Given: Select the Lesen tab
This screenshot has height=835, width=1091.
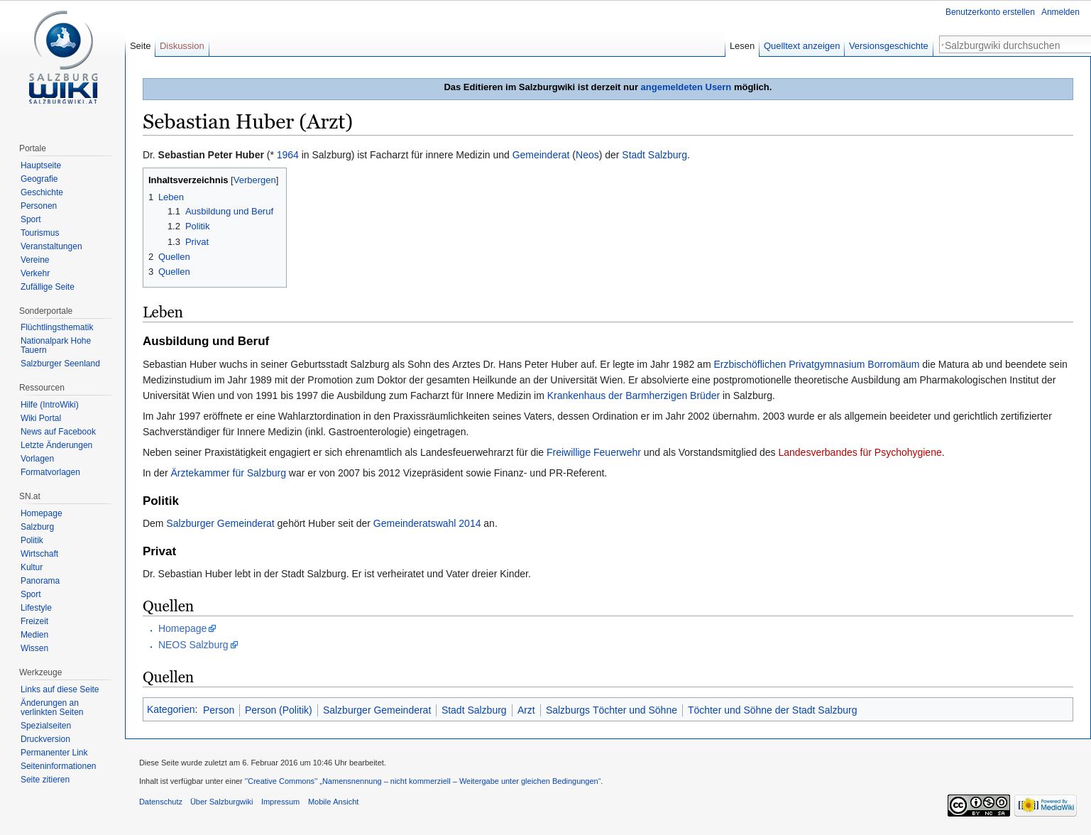Looking at the screenshot, I should 742,45.
